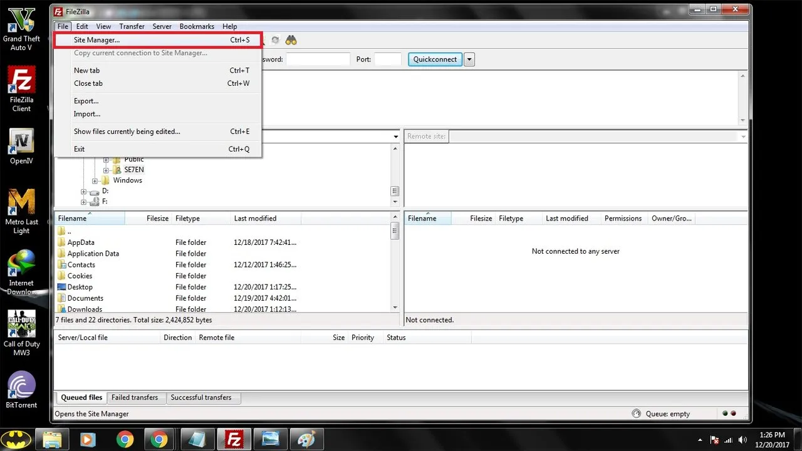Click the synchronized browsing toolbar icon
Image resolution: width=802 pixels, height=451 pixels.
[x=275, y=40]
